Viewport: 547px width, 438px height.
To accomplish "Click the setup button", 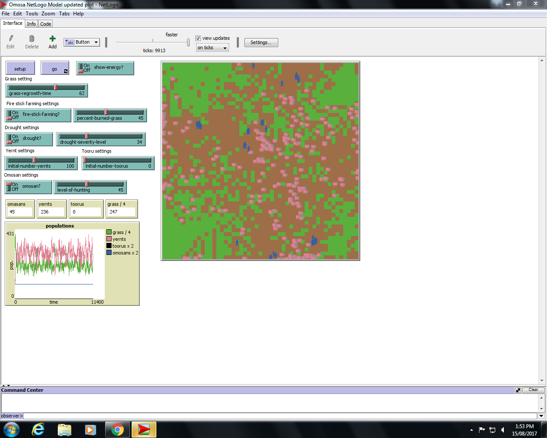I will pyautogui.click(x=20, y=68).
